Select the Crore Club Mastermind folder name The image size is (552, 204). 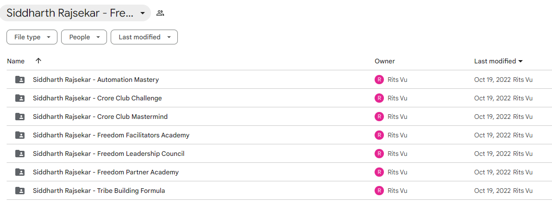pos(100,117)
